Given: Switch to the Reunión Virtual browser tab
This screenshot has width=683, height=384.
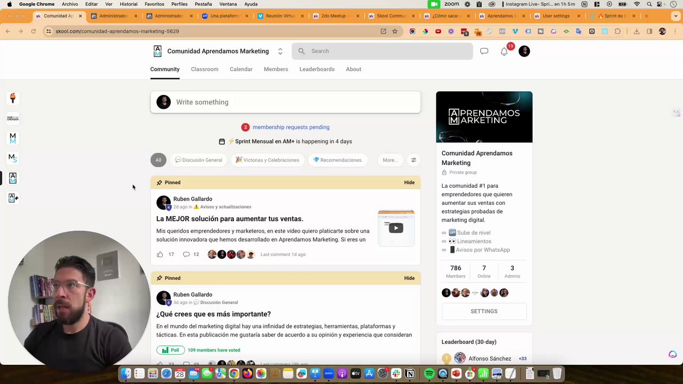Looking at the screenshot, I should (280, 16).
